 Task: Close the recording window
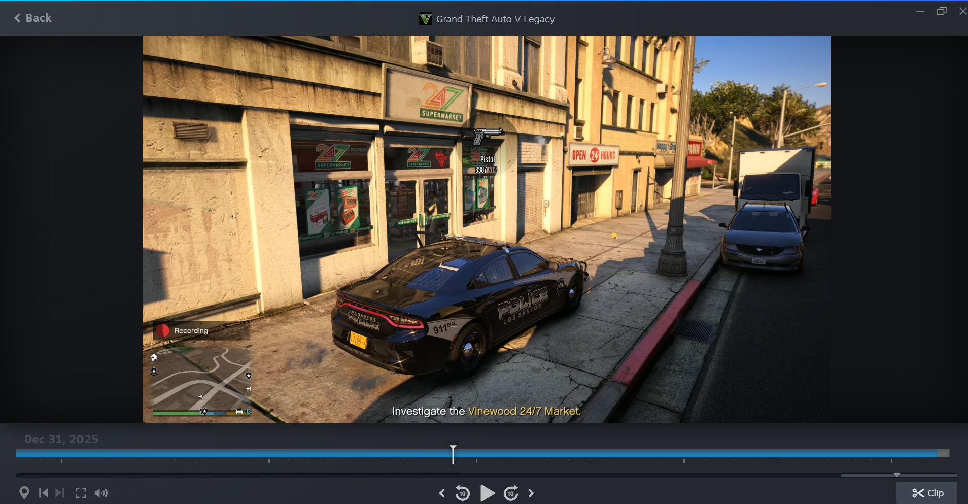(962, 11)
